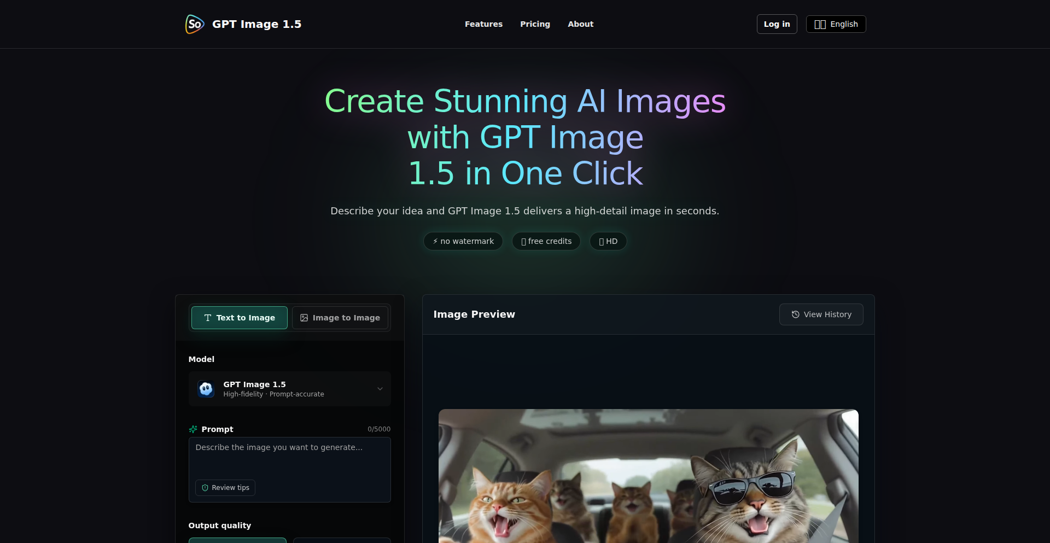Expand the model selection chevron

380,389
